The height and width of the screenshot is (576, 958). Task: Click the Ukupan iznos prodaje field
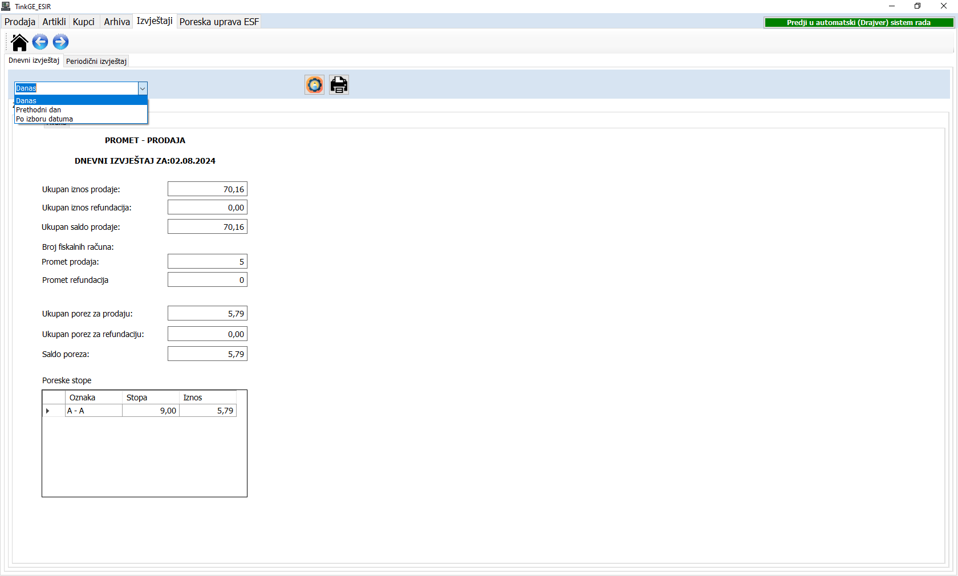point(208,189)
